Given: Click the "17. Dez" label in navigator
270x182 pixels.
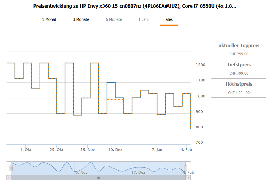Looking at the screenshot, I should (x=138, y=172).
